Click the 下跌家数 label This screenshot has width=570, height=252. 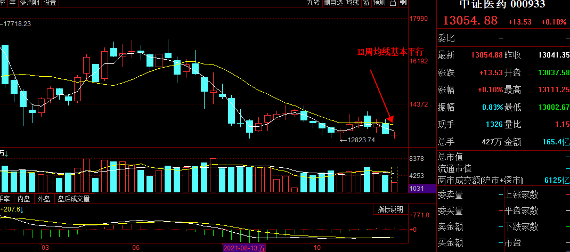pyautogui.click(x=522, y=226)
